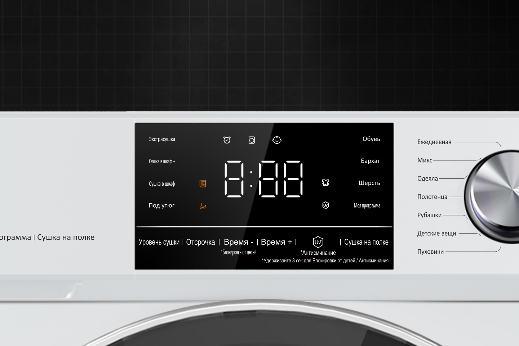Tap the child lock face icon

277,140
